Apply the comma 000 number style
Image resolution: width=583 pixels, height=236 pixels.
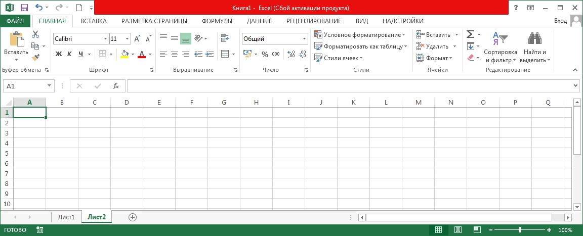276,54
